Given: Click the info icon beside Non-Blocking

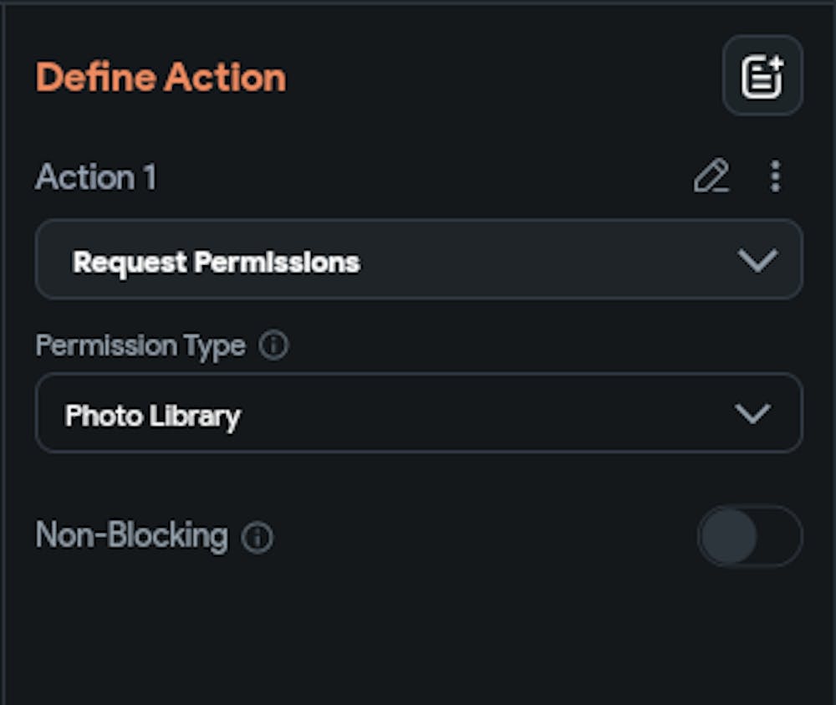Looking at the screenshot, I should [x=258, y=538].
